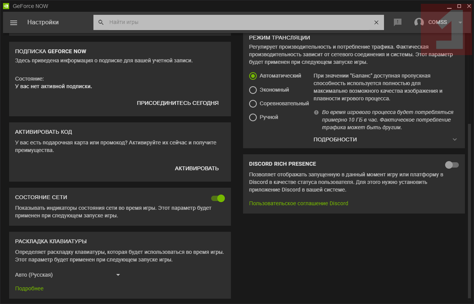Open keyboard layout dropdown Авто (Русская)

(68, 275)
